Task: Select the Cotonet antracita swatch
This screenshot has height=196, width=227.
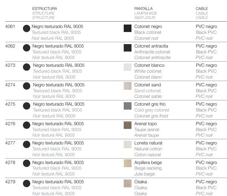Action: click(127, 48)
